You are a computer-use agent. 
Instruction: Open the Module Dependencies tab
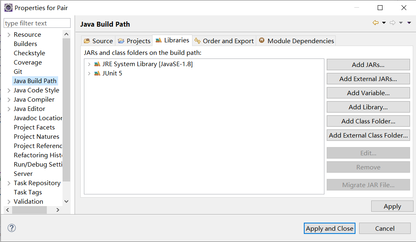297,41
